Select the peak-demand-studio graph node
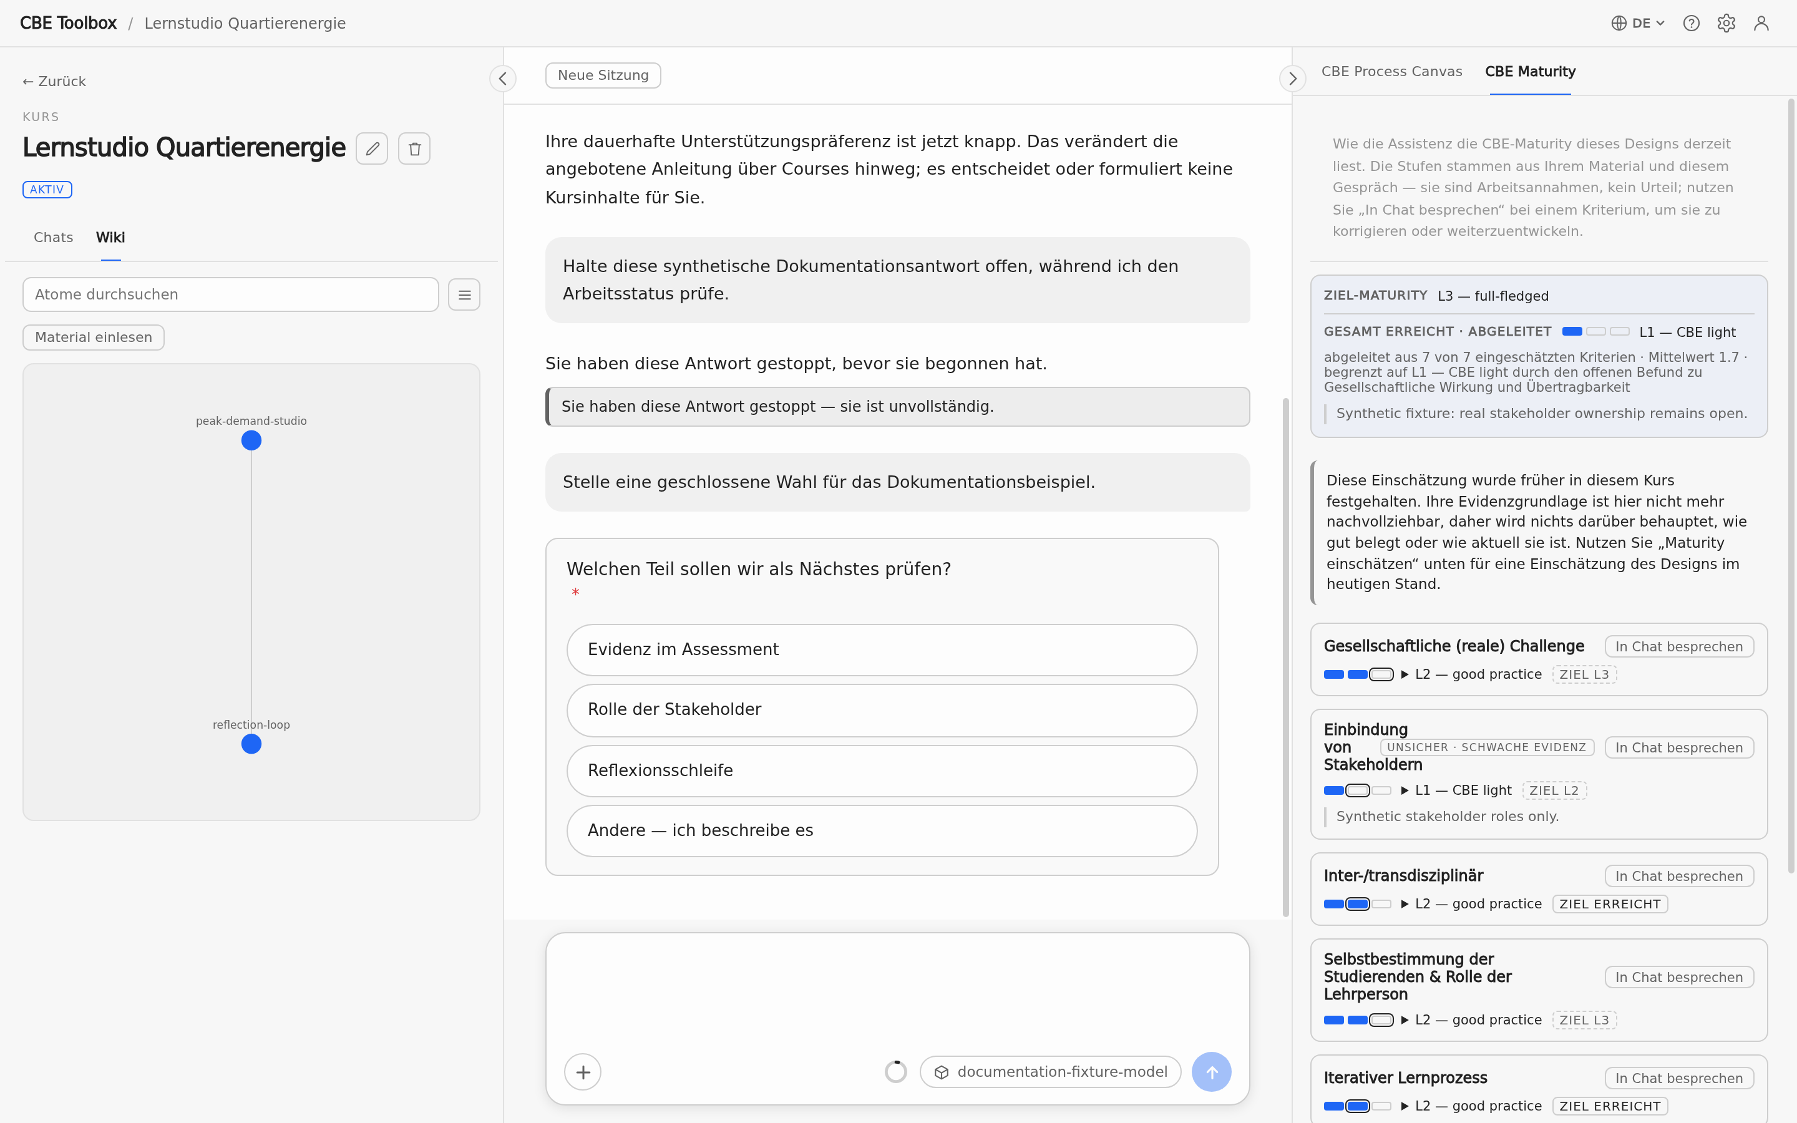Viewport: 1797px width, 1123px height. [x=251, y=440]
